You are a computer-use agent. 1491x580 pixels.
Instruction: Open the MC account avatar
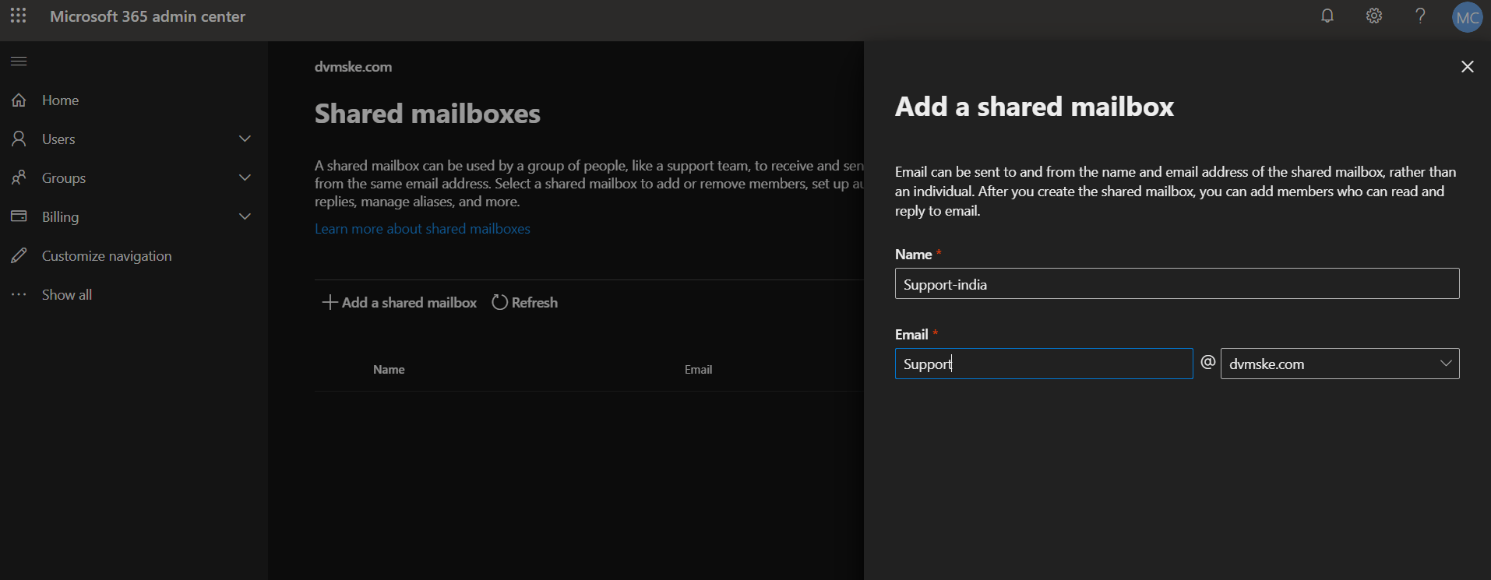click(x=1468, y=17)
